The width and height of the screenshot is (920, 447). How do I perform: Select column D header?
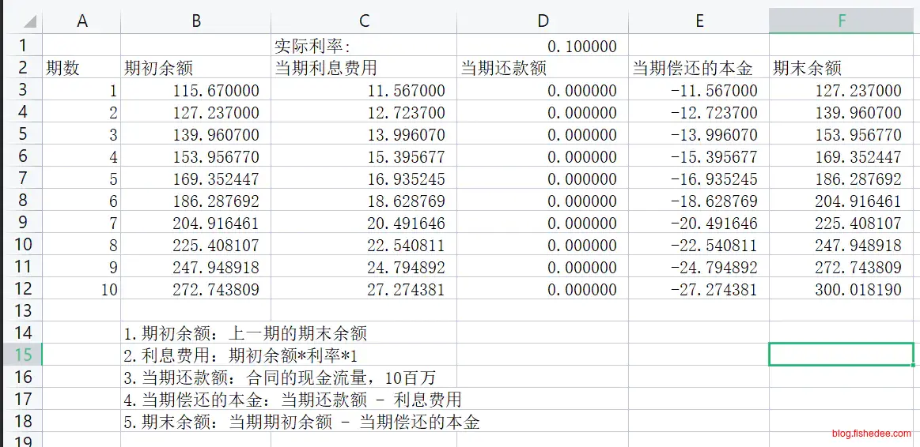[542, 21]
